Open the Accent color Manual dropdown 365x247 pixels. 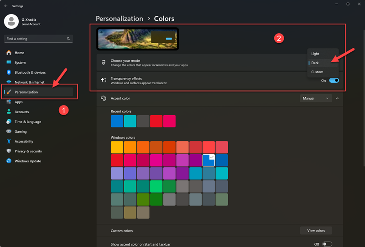tap(316, 98)
